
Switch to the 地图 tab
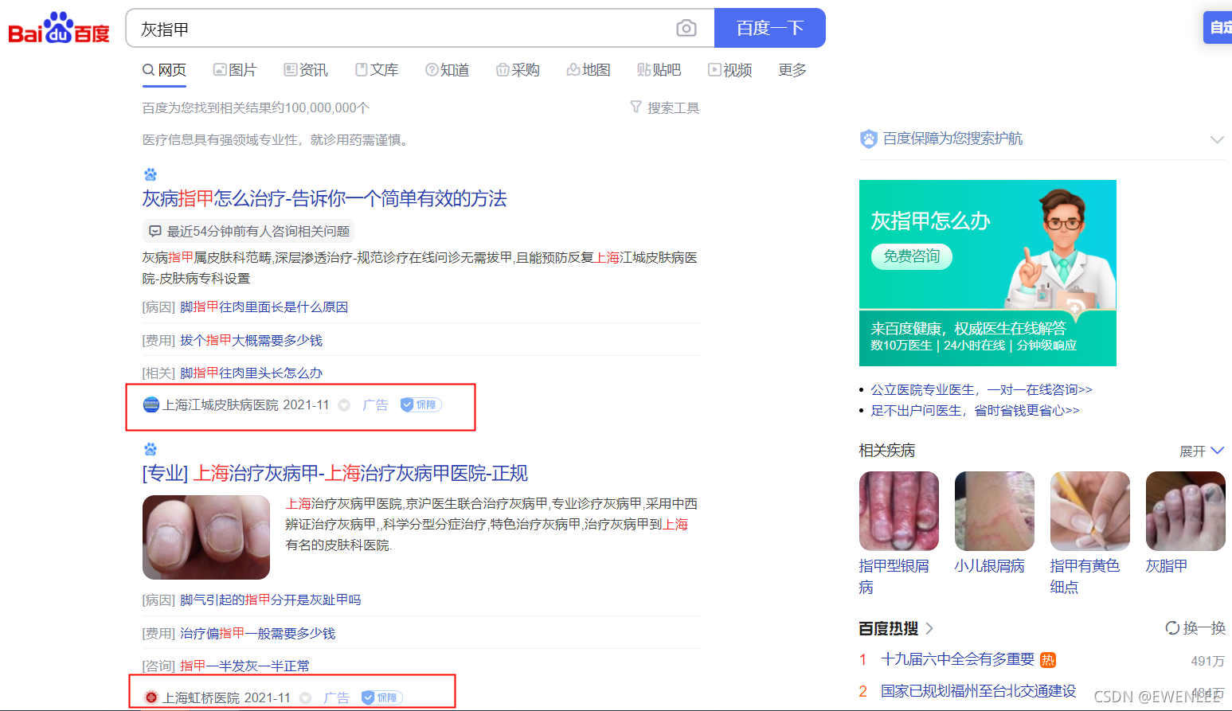click(x=589, y=70)
